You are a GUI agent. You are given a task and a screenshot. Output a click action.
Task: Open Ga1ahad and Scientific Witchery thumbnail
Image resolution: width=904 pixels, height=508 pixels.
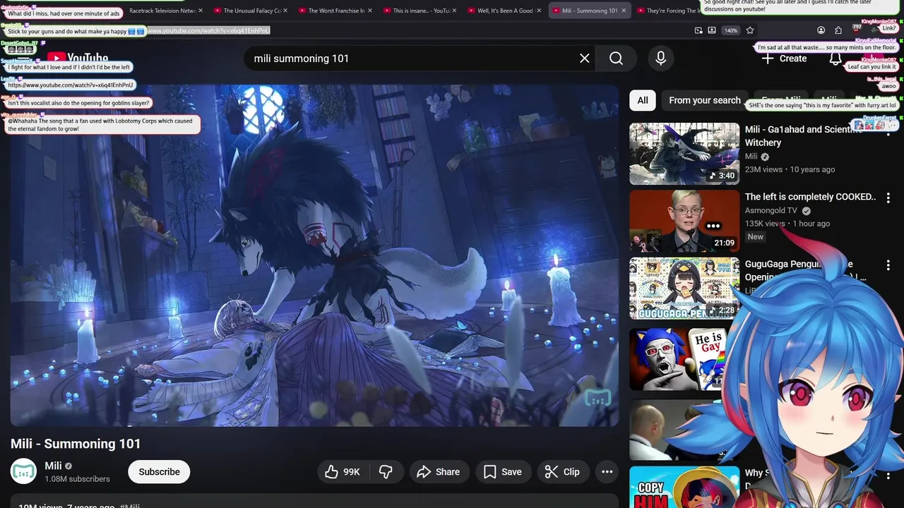coord(684,154)
